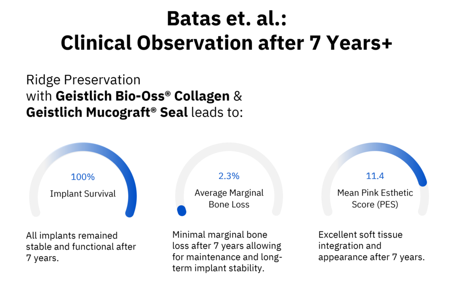Click the "Minimal marginal bone loss" description paragraph

click(227, 251)
